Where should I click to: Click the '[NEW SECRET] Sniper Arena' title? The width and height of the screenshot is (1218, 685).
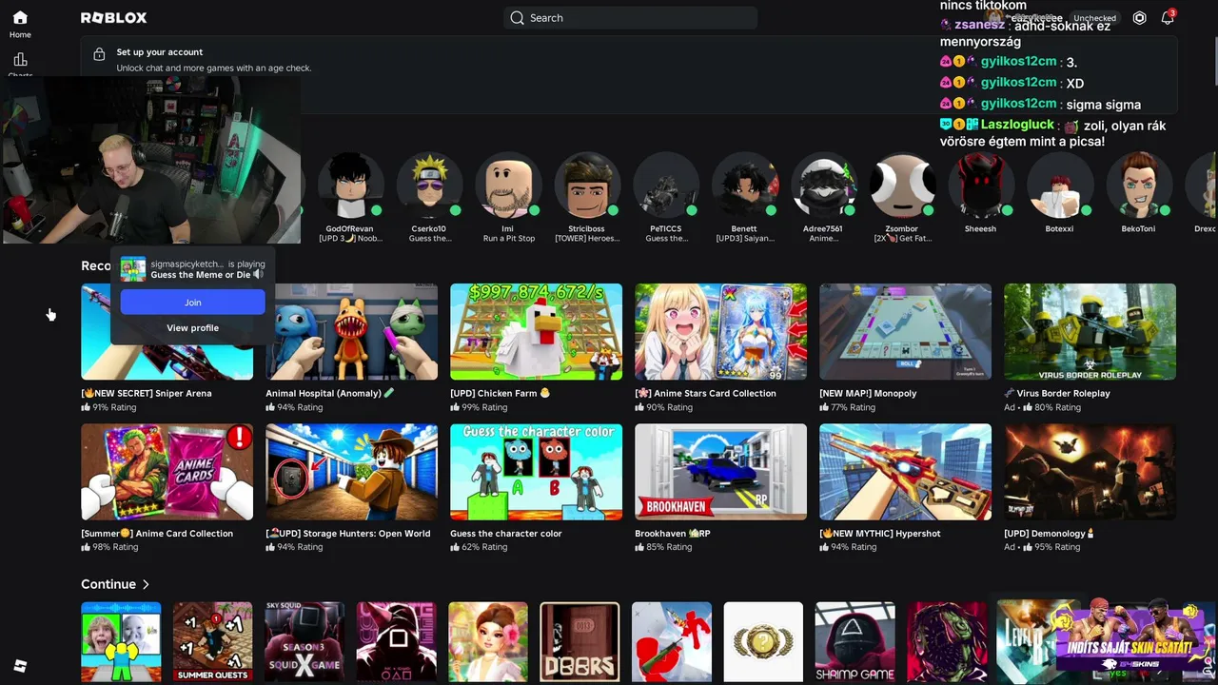click(x=147, y=393)
